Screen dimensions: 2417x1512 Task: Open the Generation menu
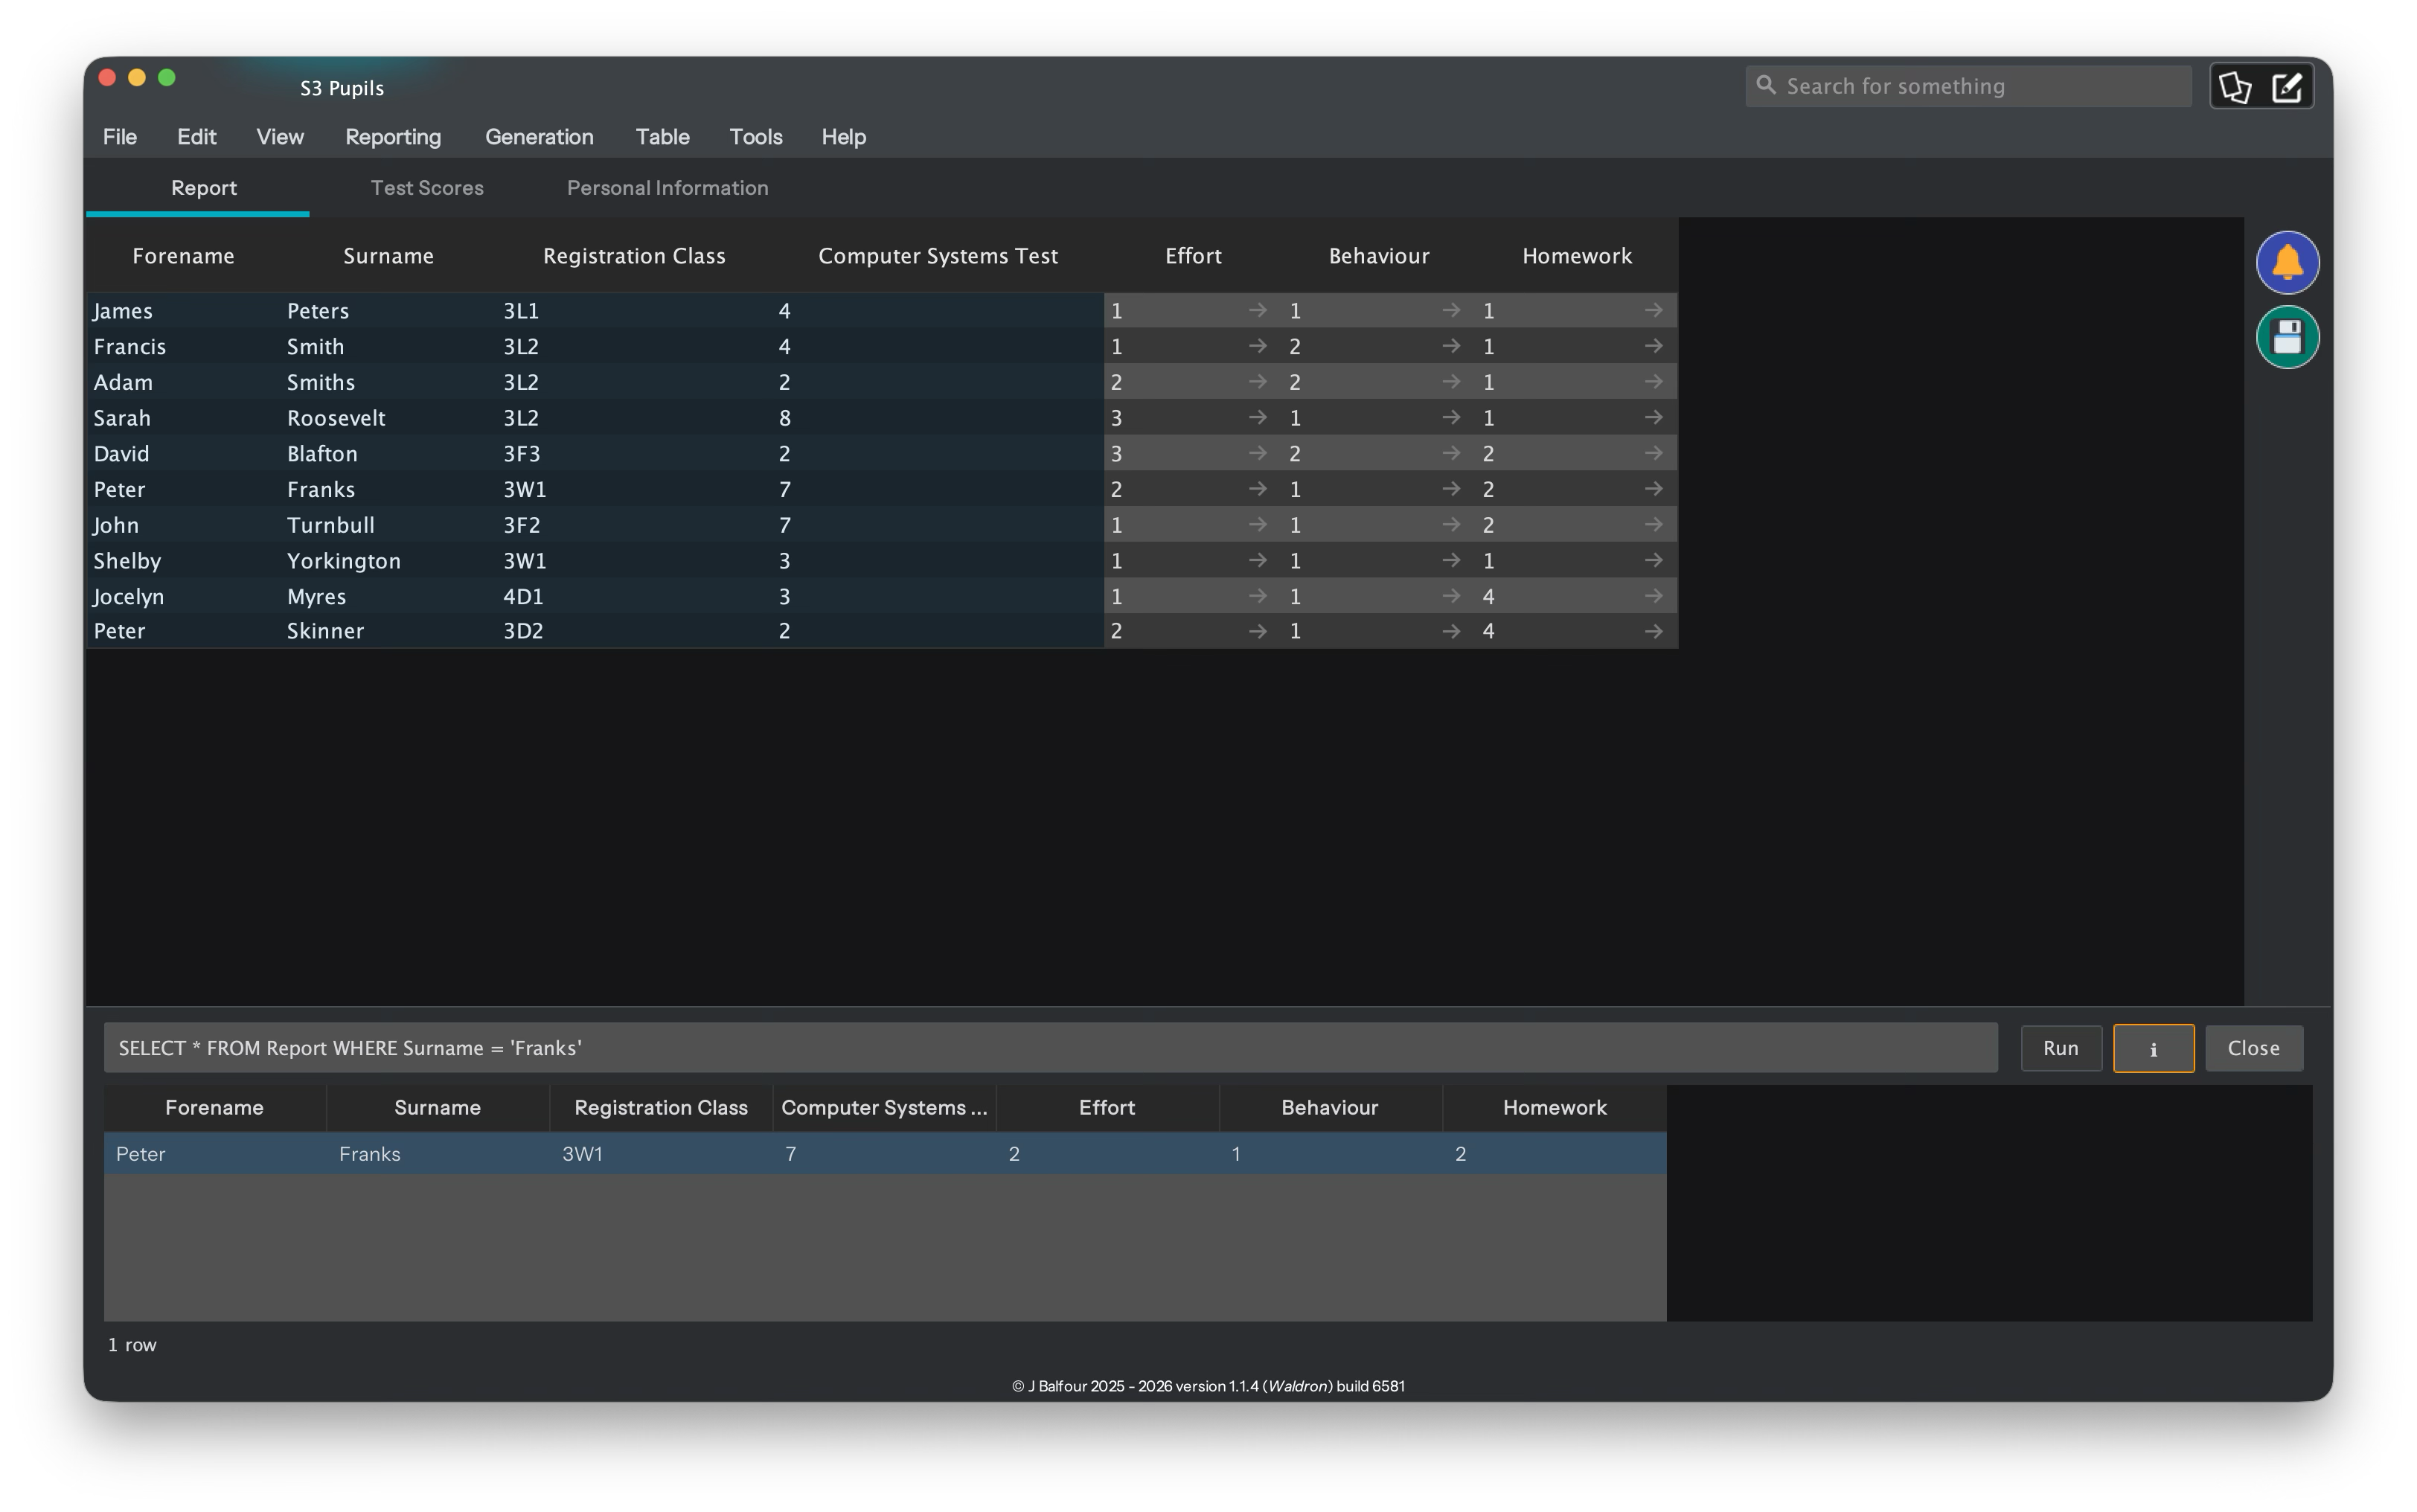539,137
